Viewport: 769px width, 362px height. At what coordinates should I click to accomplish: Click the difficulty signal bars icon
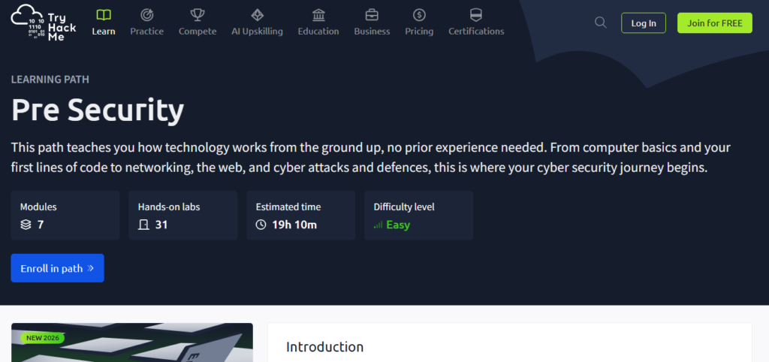pyautogui.click(x=378, y=225)
